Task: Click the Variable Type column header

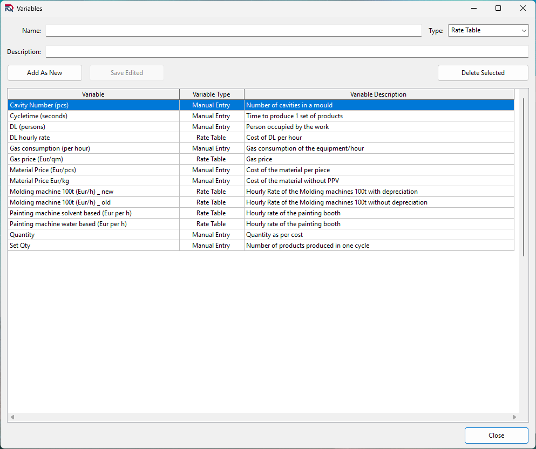Action: click(x=211, y=94)
